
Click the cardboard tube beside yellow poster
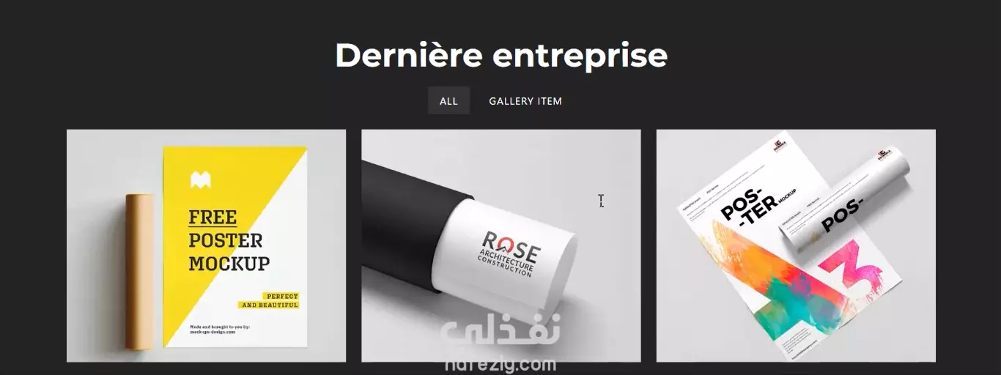pos(139,271)
